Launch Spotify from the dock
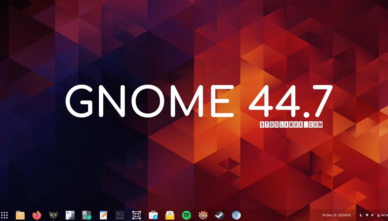388x221 pixels. point(187,215)
